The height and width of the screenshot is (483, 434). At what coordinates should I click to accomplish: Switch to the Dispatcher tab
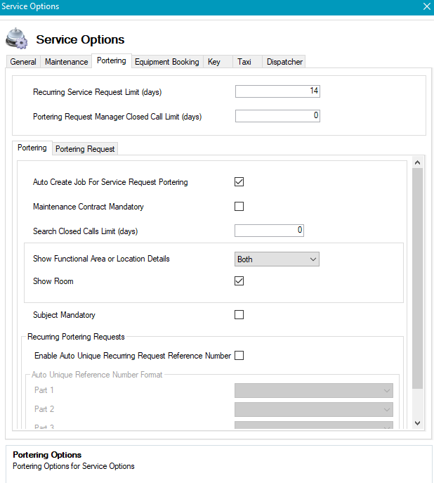click(x=284, y=62)
